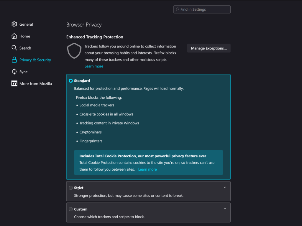Click the magnifier in Find in Settings
This screenshot has height=226, width=302.
tap(178, 9)
